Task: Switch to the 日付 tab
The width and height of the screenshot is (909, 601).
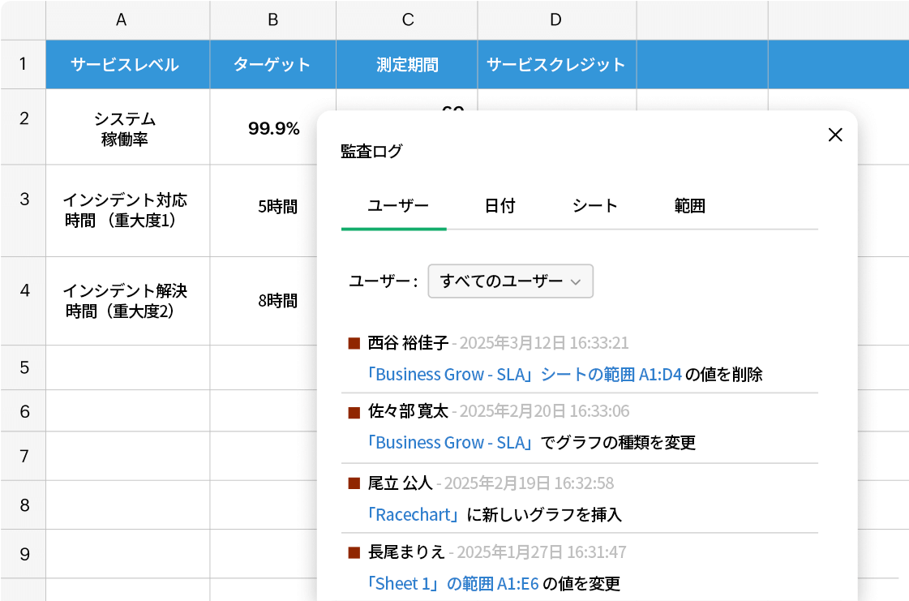Action: [500, 206]
